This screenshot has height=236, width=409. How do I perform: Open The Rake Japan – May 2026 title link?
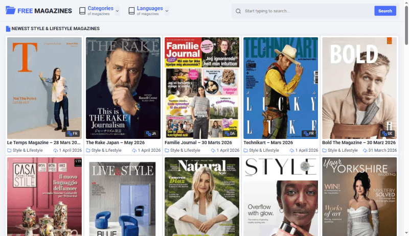(x=116, y=143)
